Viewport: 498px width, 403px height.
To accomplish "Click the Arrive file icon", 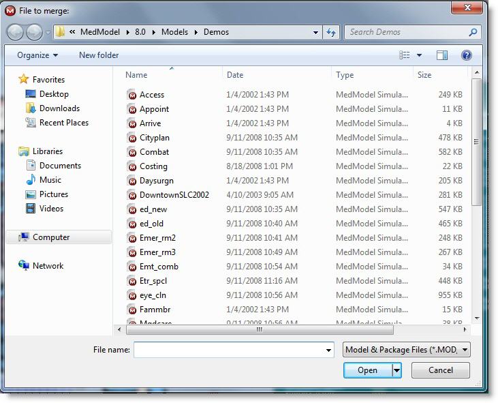I will 131,123.
